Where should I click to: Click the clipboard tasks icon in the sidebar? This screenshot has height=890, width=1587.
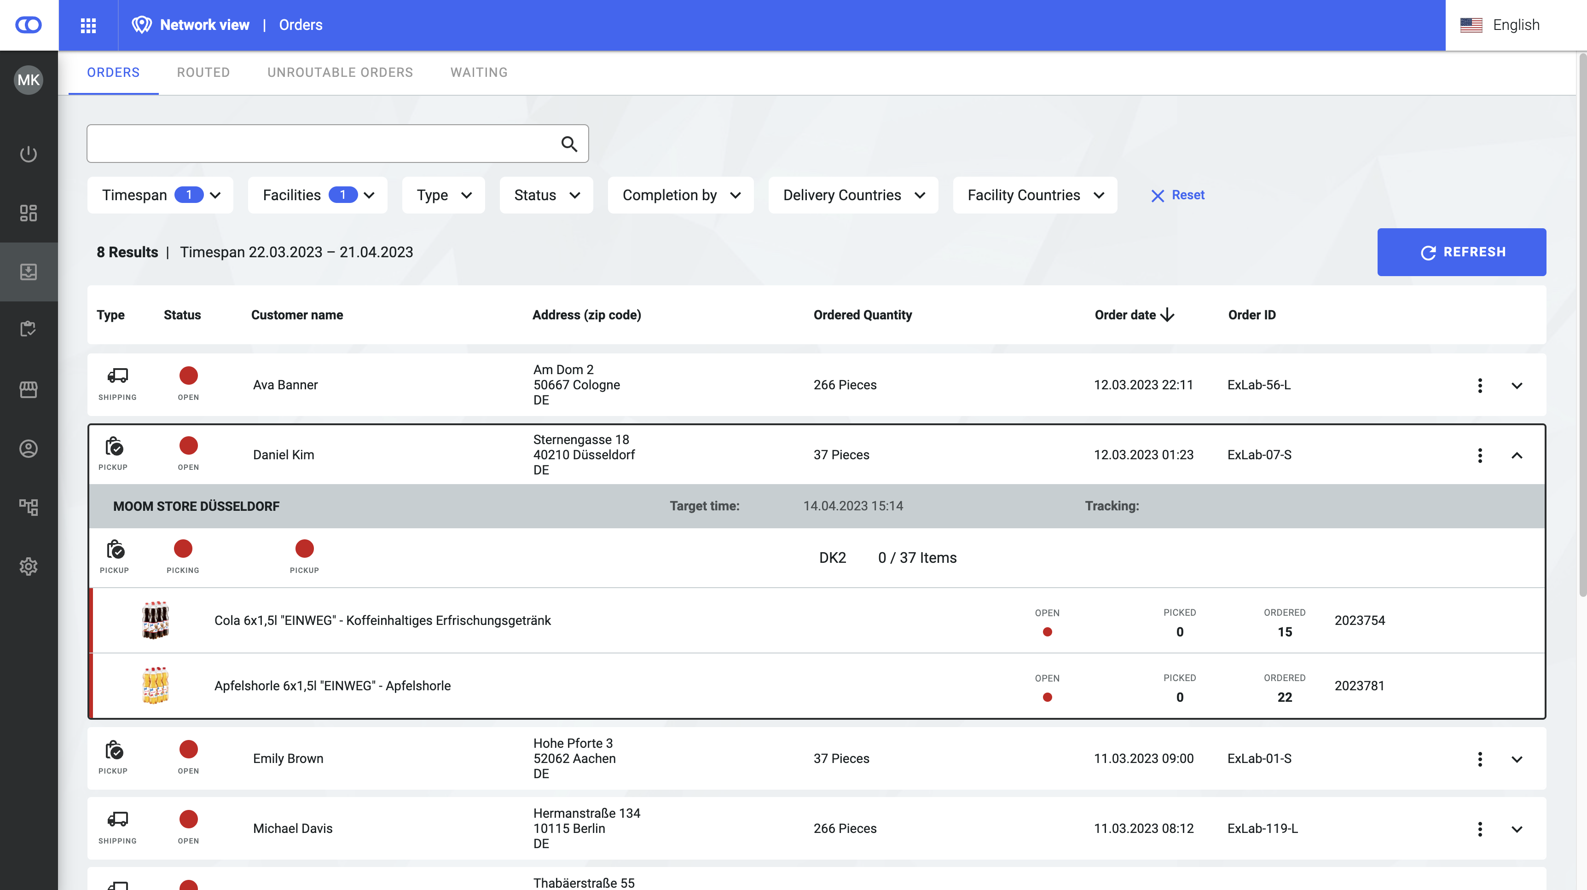[x=29, y=329]
